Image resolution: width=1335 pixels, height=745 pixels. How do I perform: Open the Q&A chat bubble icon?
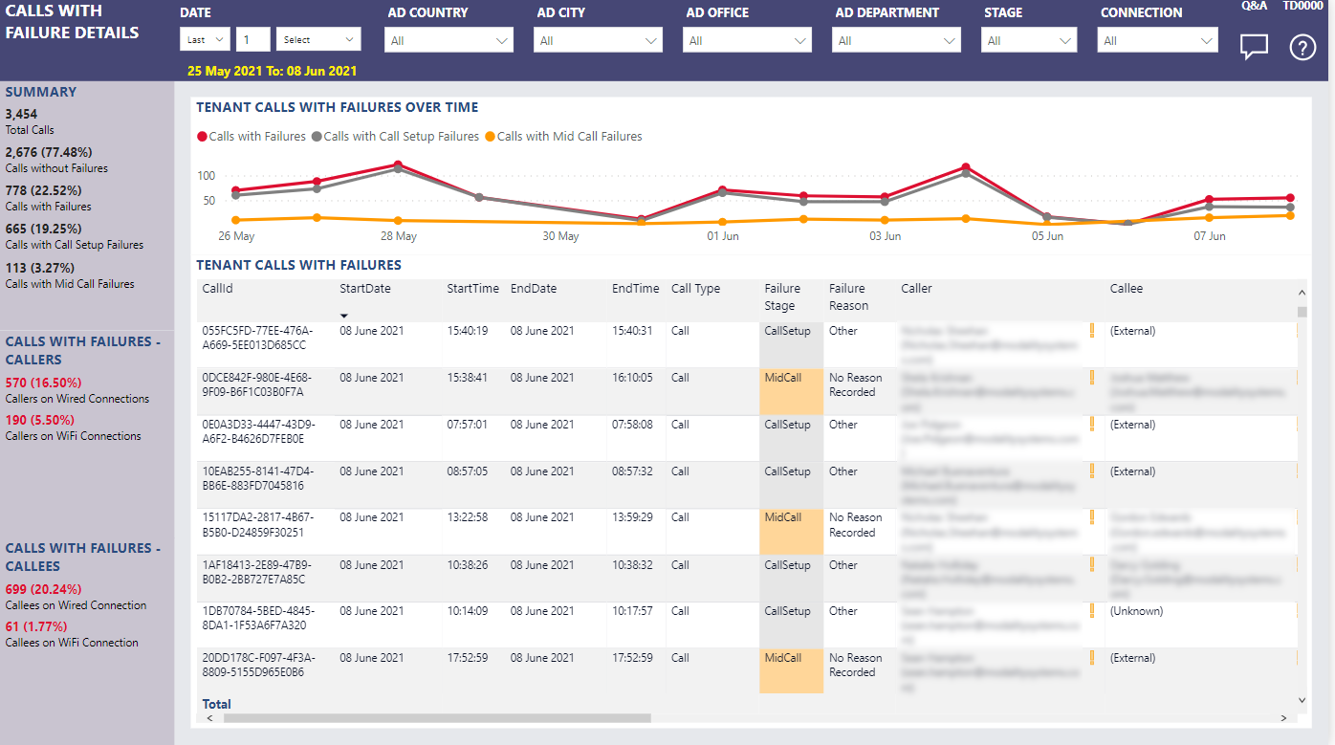(1254, 47)
